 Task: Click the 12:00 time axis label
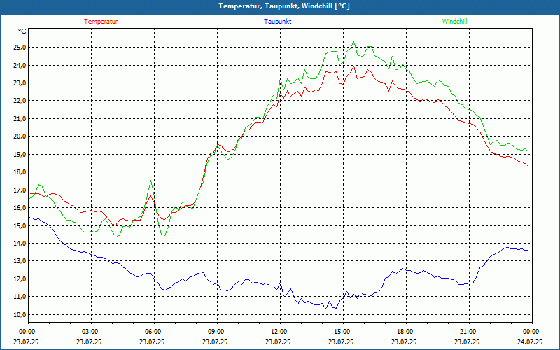[x=278, y=332]
